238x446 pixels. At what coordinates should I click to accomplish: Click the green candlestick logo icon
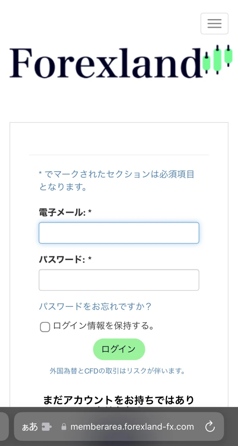click(x=217, y=60)
